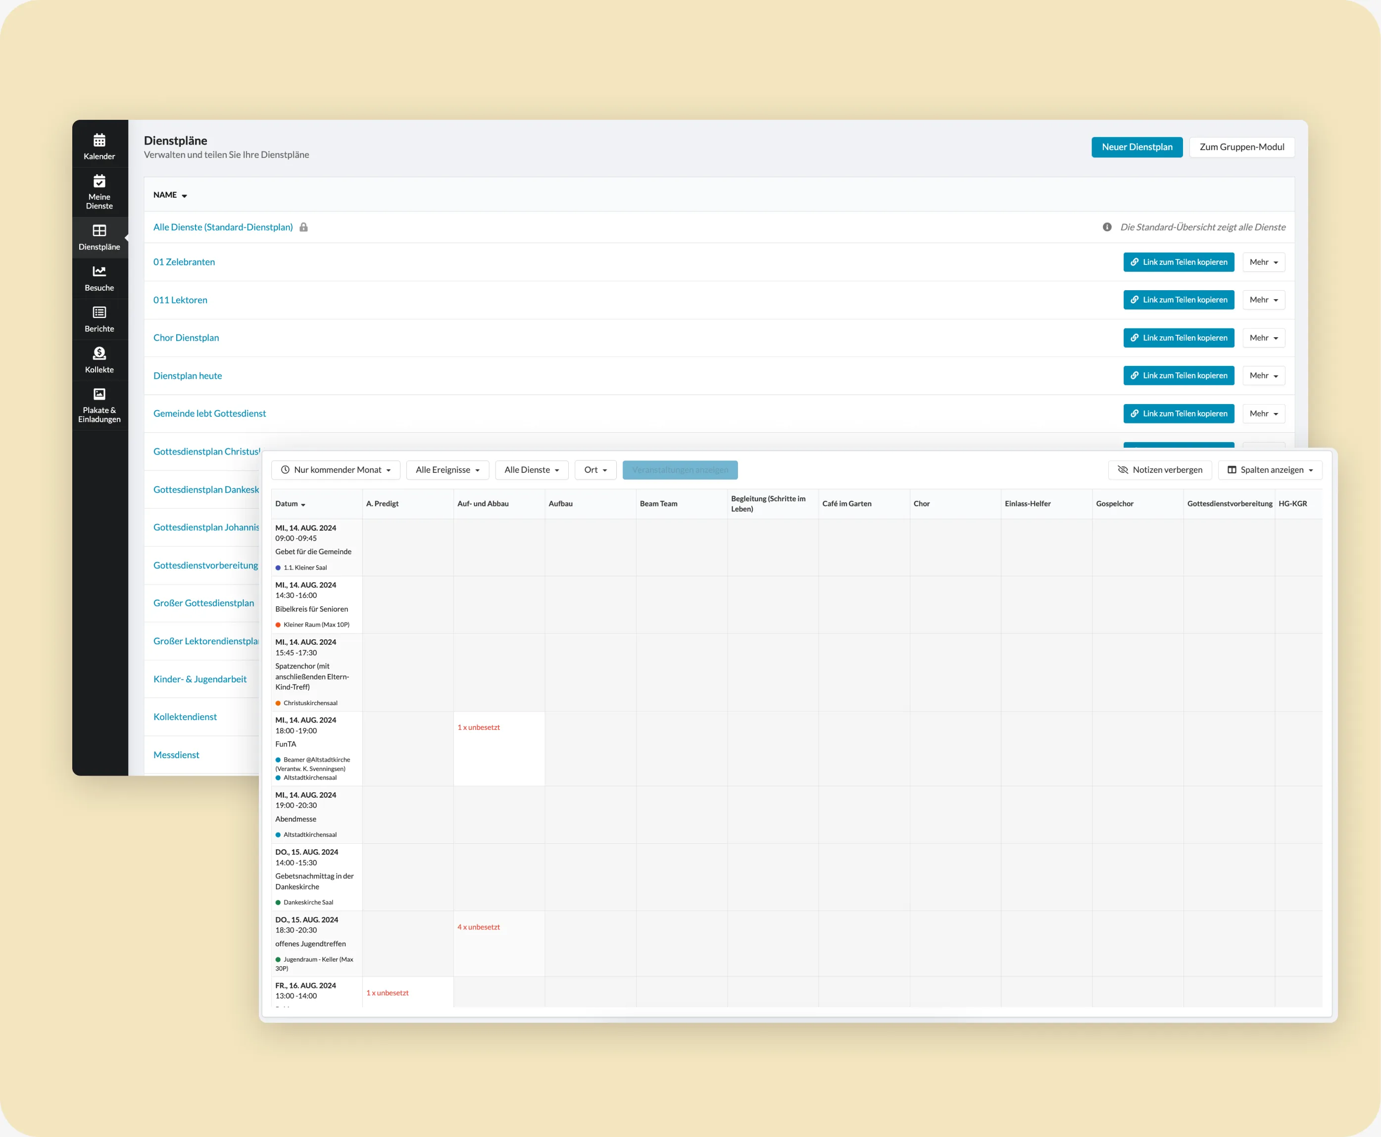Copy share link for Chor Dienstplan

1179,338
